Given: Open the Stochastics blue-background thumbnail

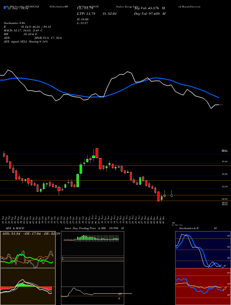Looking at the screenshot, I should point(203,250).
